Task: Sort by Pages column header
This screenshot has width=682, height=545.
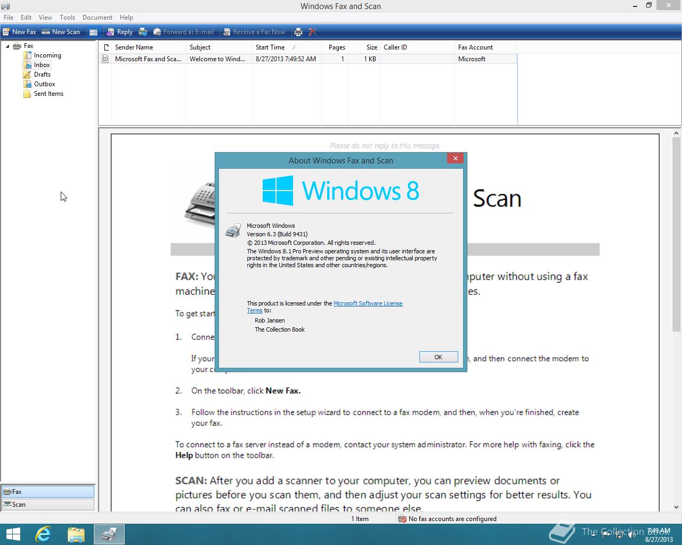Action: coord(335,47)
